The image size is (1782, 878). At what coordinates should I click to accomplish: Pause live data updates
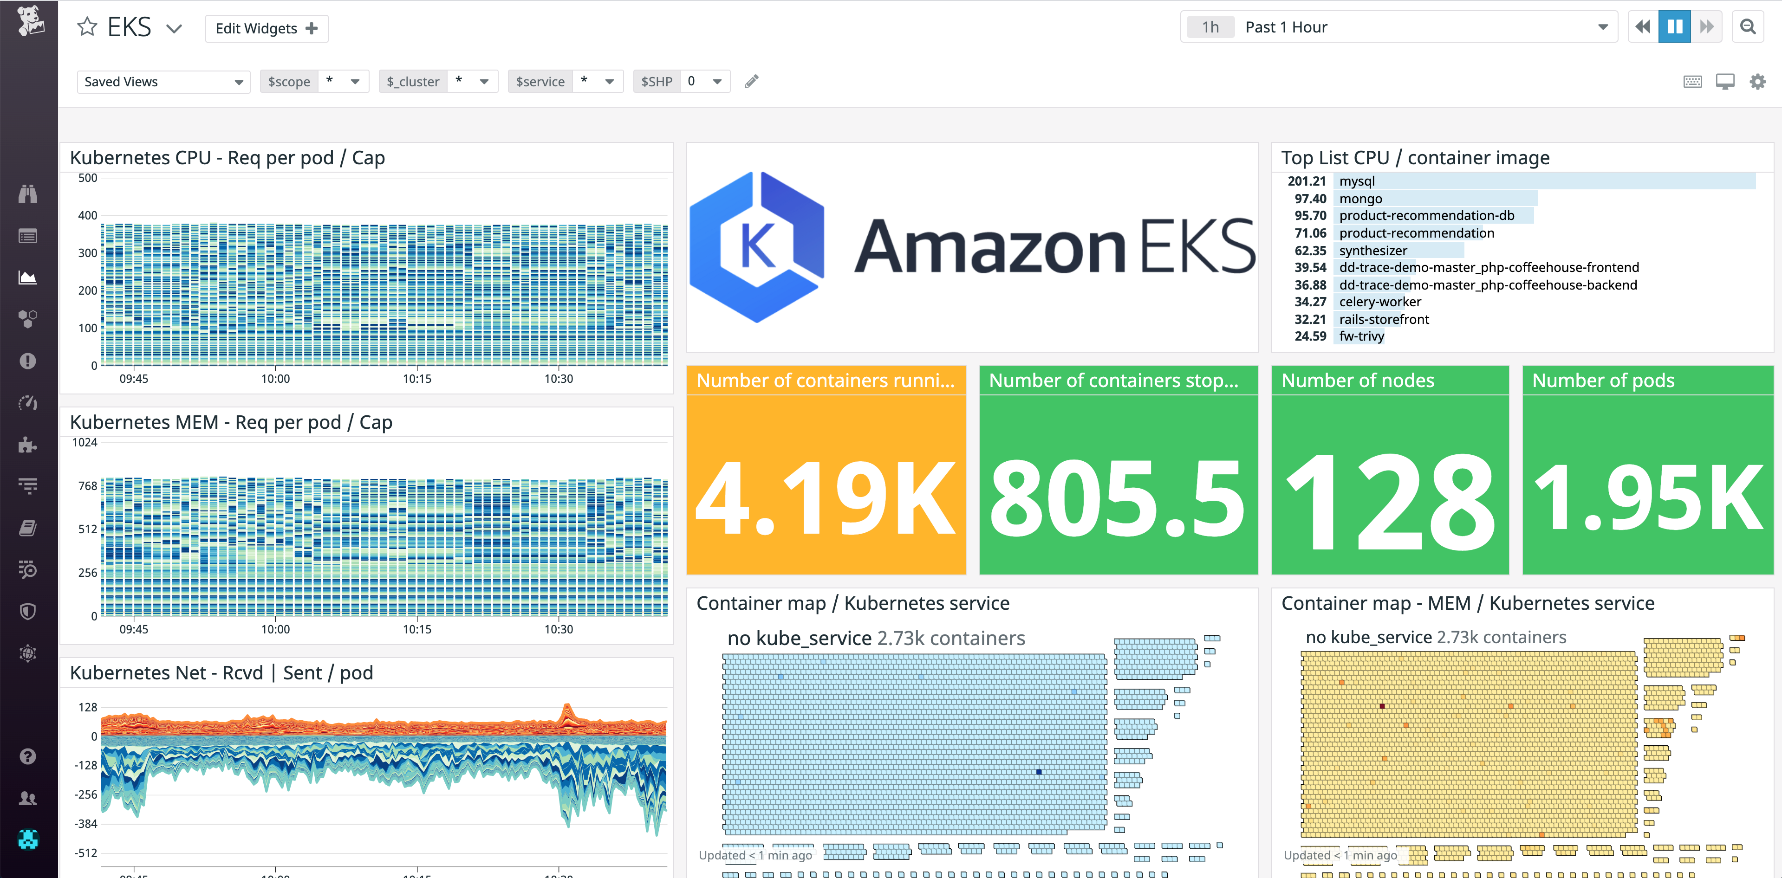click(1674, 26)
